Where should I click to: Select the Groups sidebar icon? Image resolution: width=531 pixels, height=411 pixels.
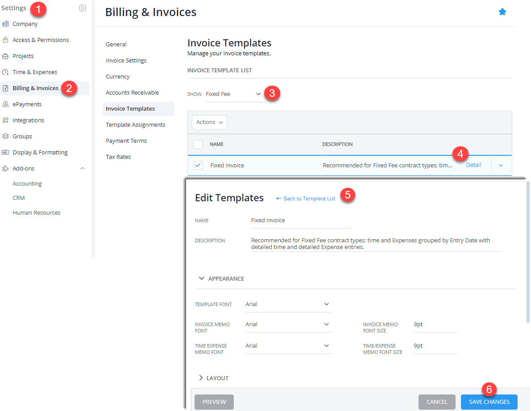(x=6, y=136)
